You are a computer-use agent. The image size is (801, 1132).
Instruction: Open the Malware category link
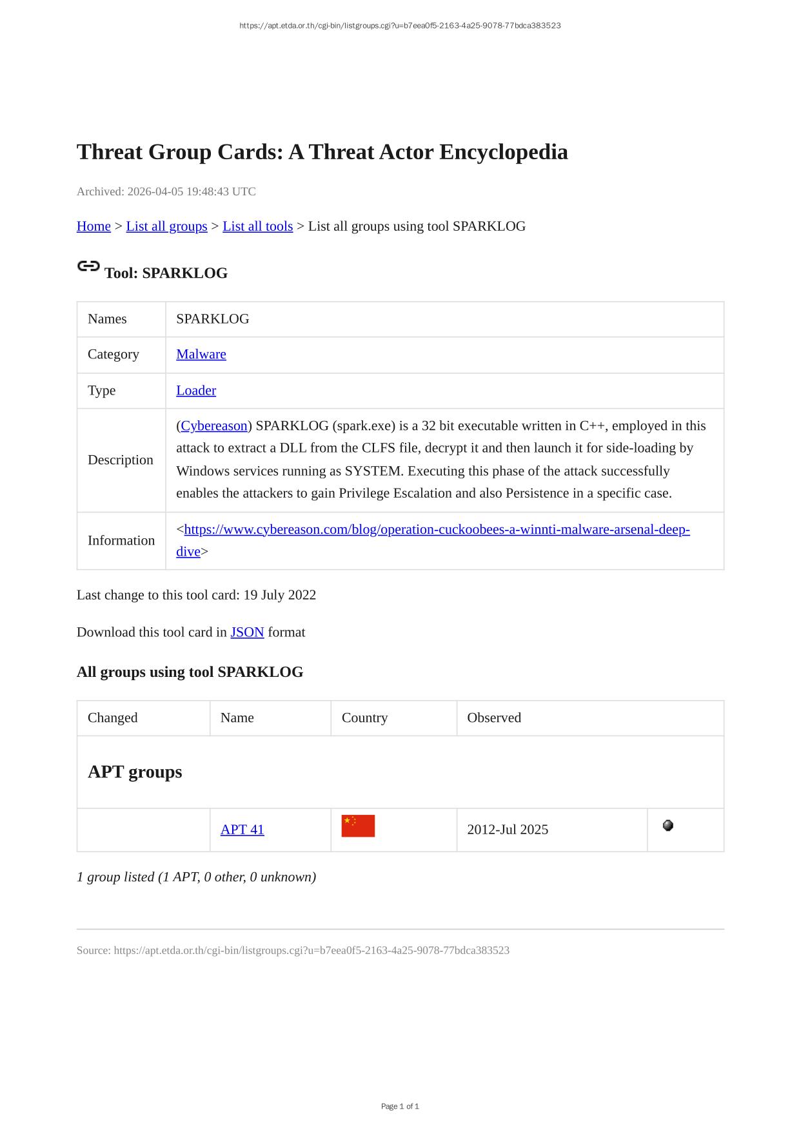pyautogui.click(x=201, y=355)
